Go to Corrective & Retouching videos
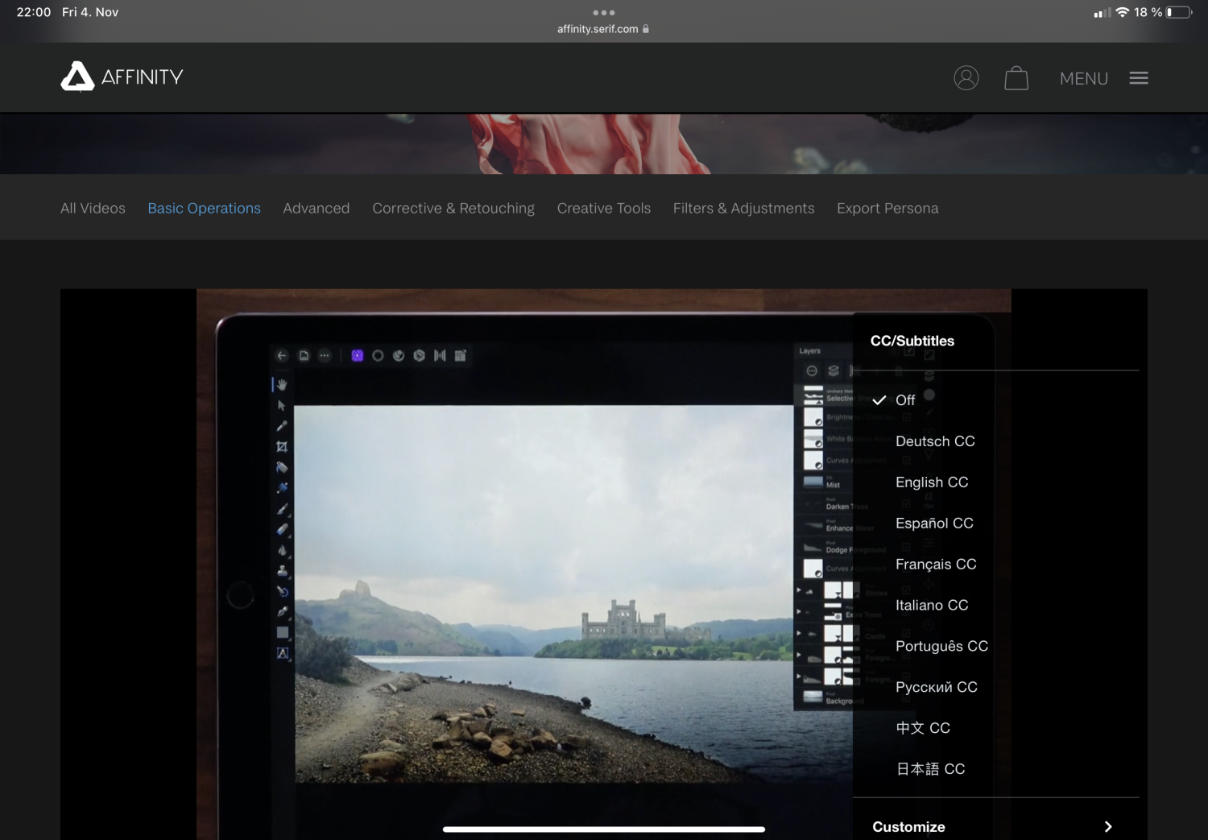The width and height of the screenshot is (1208, 840). (x=453, y=209)
